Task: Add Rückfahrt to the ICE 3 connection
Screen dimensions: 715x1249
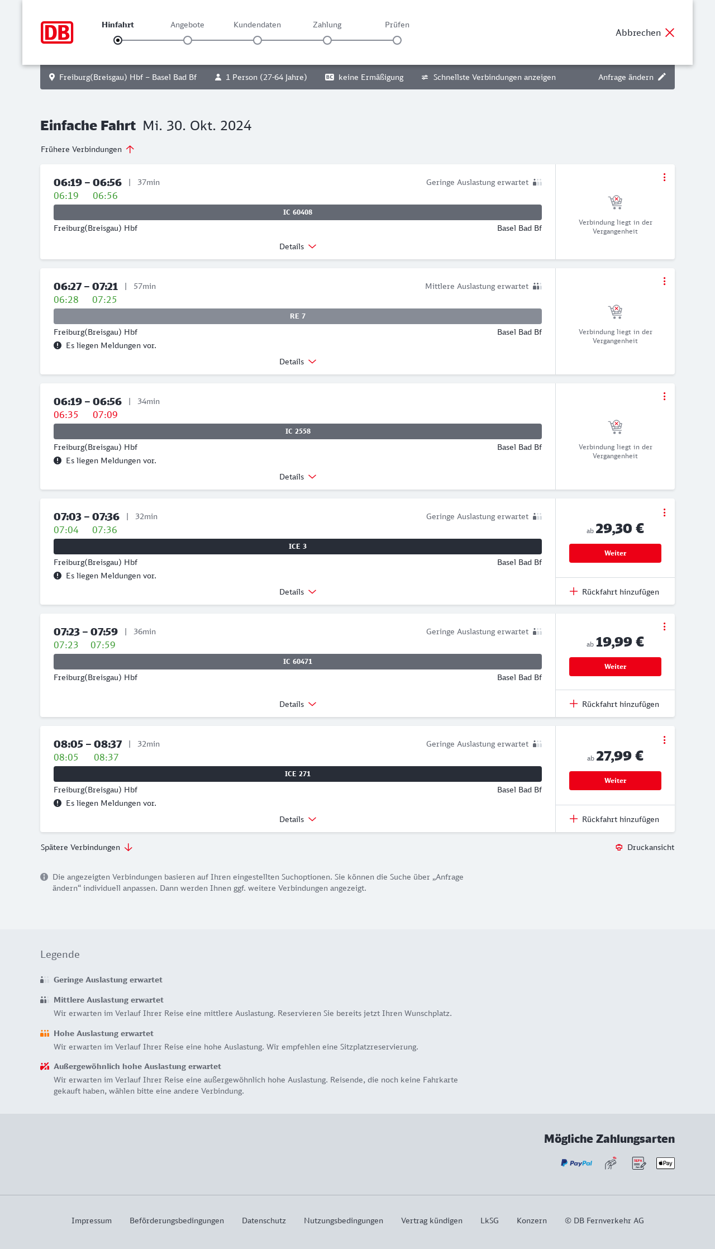Action: coord(614,592)
